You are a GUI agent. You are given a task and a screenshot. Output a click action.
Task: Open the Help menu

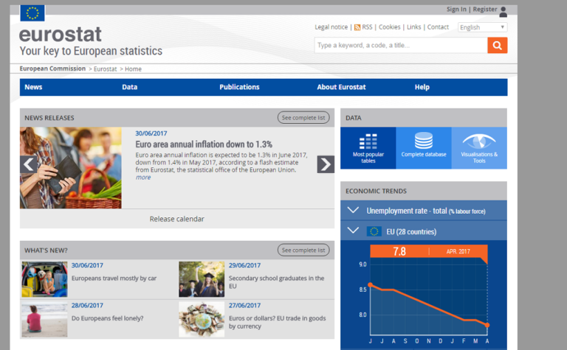(x=422, y=87)
